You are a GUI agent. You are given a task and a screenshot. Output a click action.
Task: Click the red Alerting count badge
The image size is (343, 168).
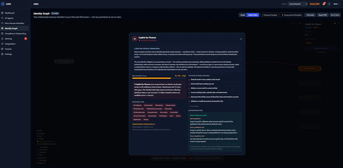[26, 39]
